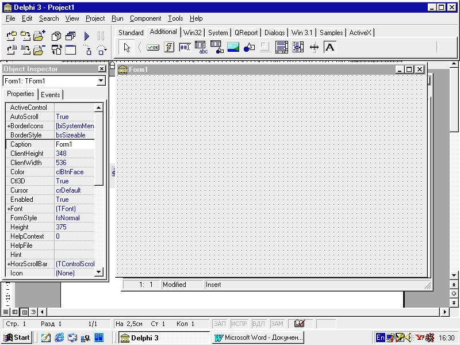
Task: Click the Toggle Form/Unit icon
Action: pyautogui.click(x=56, y=50)
